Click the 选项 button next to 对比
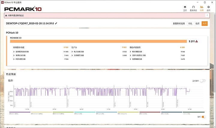The width and height of the screenshot is (216, 128). click(197, 24)
